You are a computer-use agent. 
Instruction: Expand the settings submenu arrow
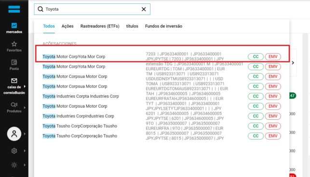click(x=25, y=151)
